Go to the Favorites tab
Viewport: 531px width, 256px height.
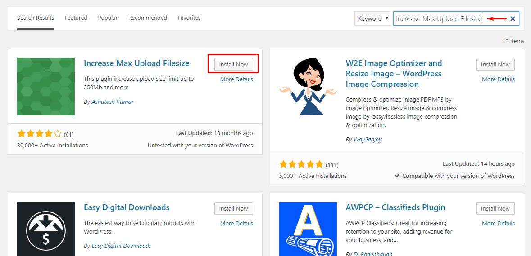189,18
